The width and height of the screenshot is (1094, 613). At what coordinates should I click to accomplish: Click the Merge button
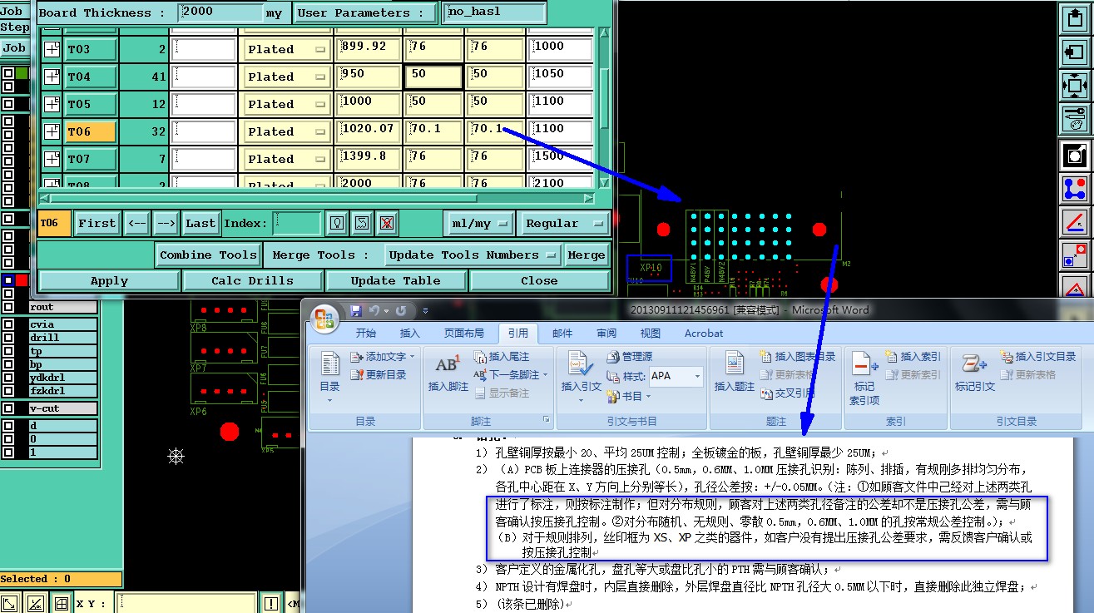(x=587, y=255)
